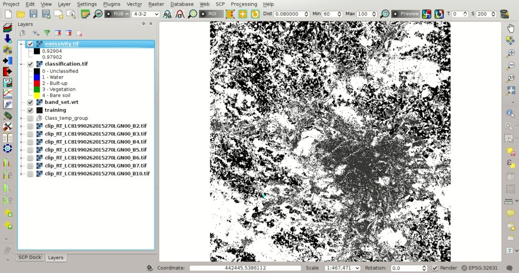The width and height of the screenshot is (519, 273).
Task: Click the Identify Features info tool
Action: 510,113
